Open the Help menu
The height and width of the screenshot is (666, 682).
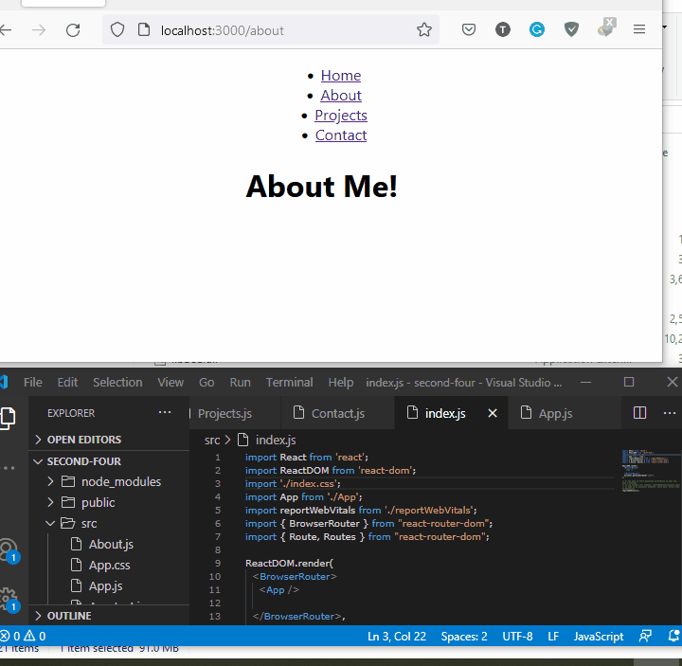pyautogui.click(x=341, y=383)
